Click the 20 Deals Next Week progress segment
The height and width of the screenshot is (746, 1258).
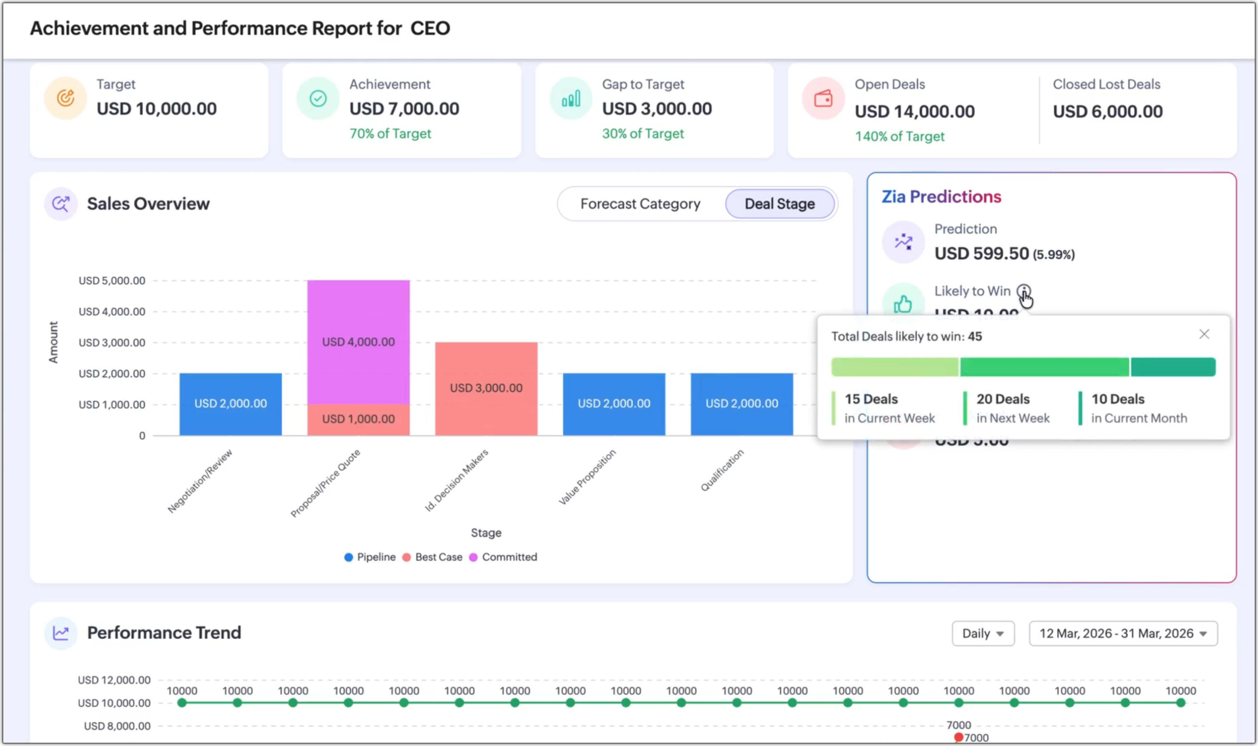(1044, 367)
